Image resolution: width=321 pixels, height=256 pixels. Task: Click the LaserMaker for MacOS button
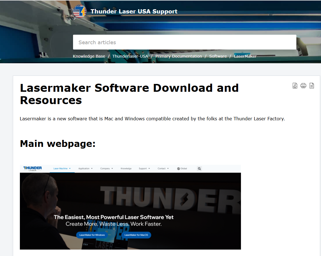[x=136, y=235]
